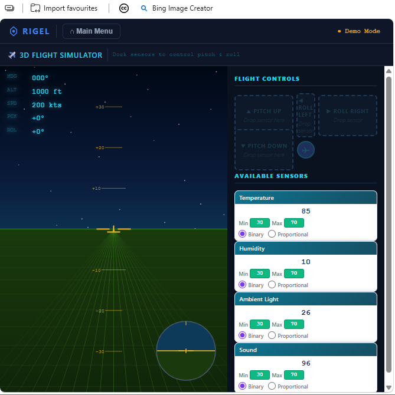Edit the Sound Min value 30
This screenshot has width=395, height=395.
[260, 375]
